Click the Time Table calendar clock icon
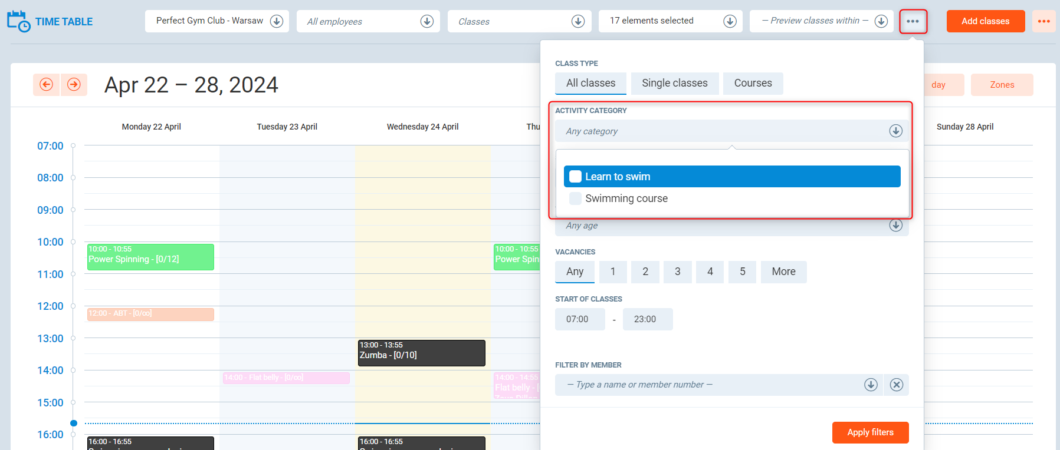 pos(18,21)
